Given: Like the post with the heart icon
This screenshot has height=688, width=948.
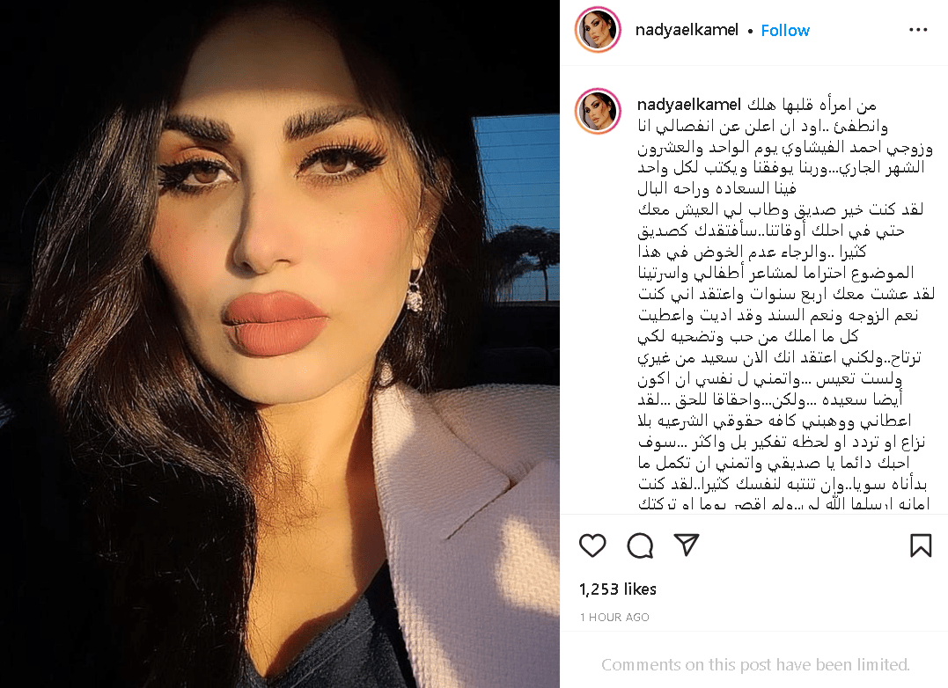Looking at the screenshot, I should [x=592, y=545].
